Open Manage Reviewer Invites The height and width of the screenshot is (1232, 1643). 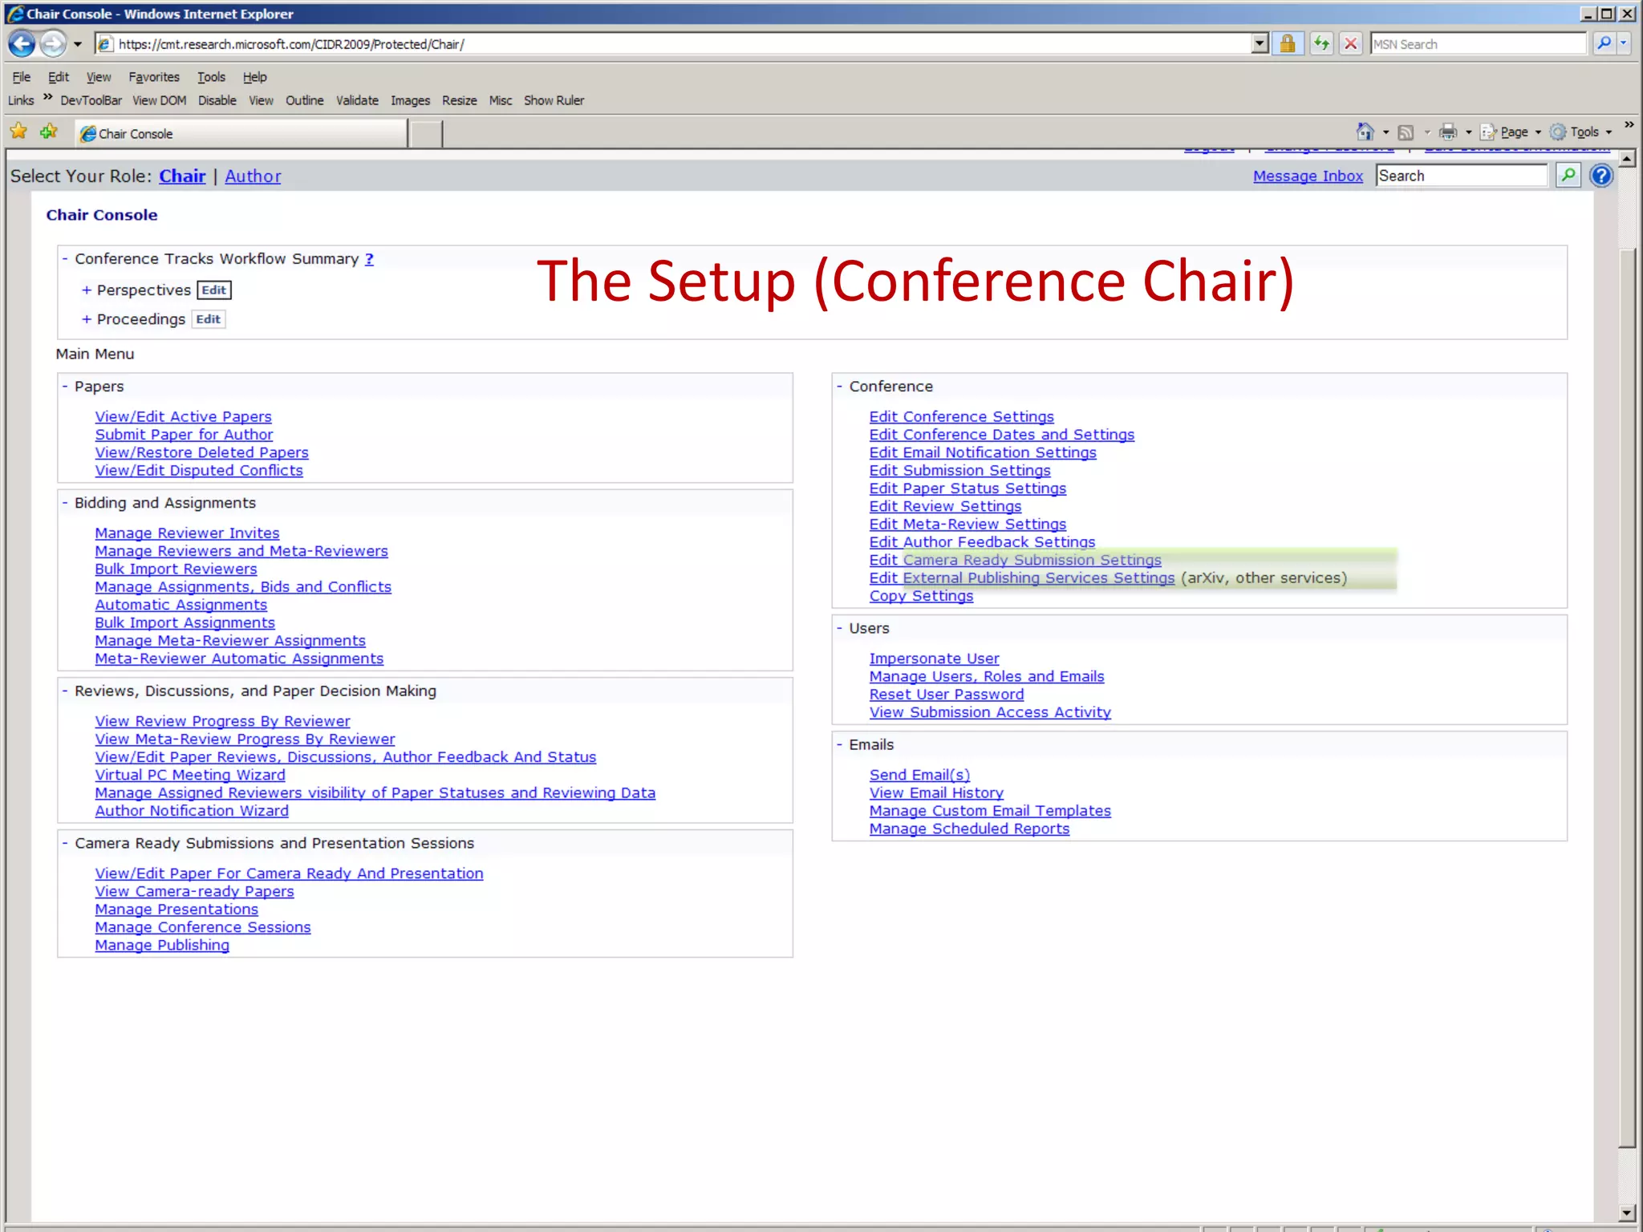point(187,533)
